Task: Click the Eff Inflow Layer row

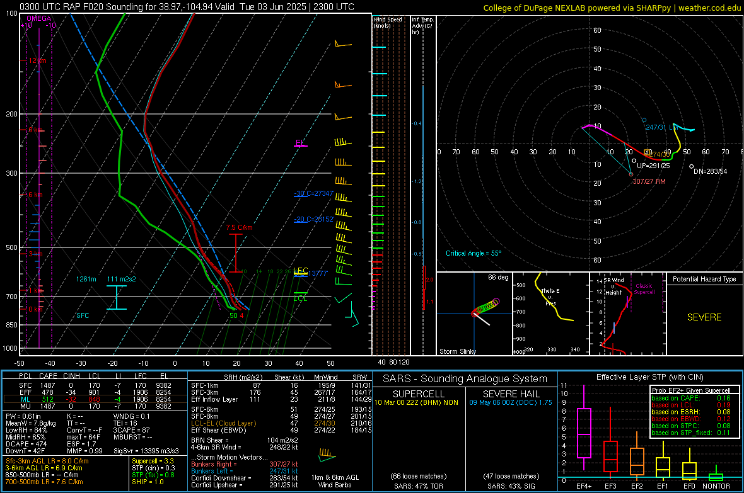Action: click(281, 400)
